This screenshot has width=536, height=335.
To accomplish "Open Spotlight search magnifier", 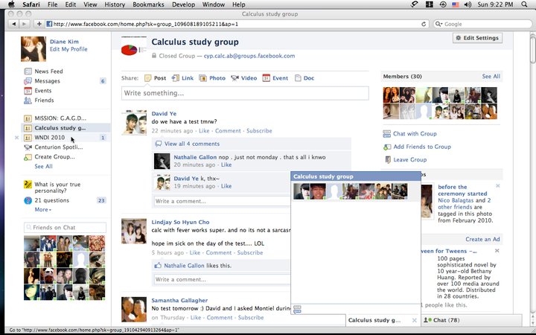I will pos(524,4).
